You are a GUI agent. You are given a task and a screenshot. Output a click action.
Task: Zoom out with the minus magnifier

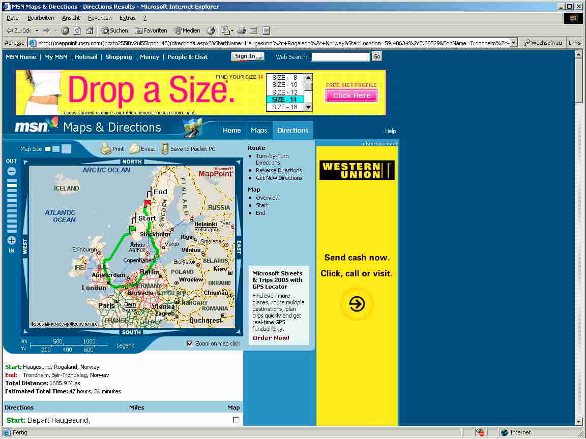coord(11,172)
